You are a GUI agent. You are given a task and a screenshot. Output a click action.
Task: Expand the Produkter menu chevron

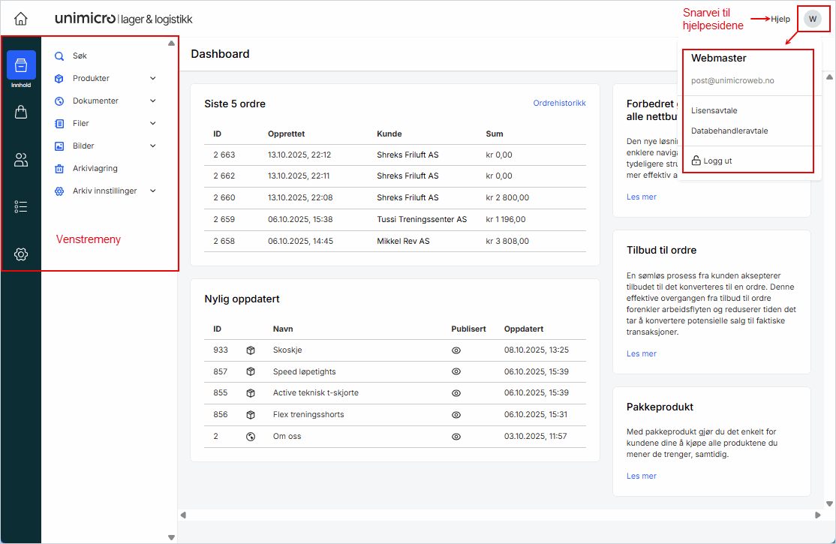click(153, 78)
